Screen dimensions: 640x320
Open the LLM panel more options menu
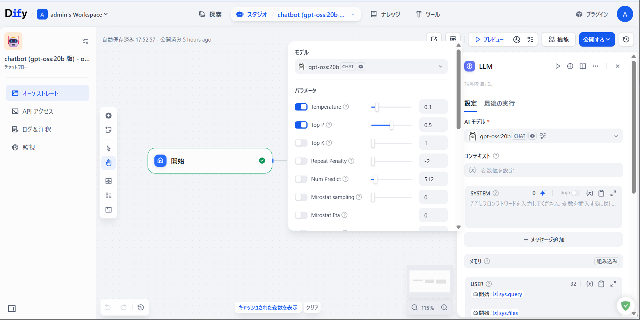(596, 66)
